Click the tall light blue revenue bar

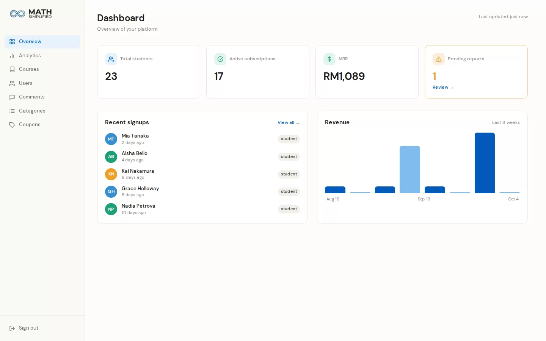[x=410, y=169]
